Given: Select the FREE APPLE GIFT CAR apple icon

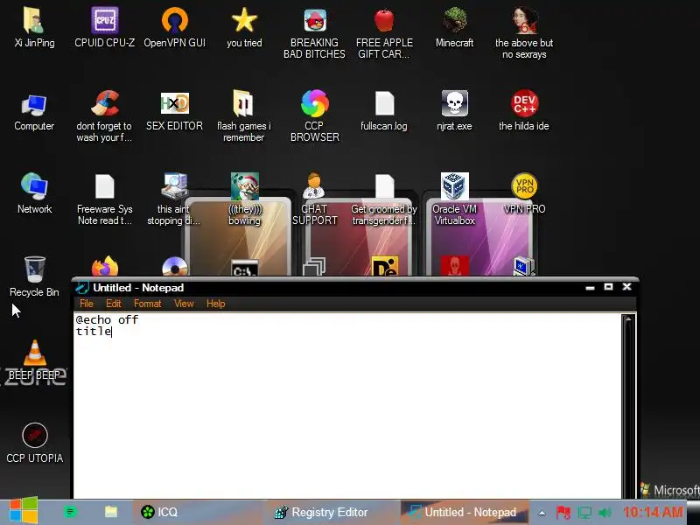Looking at the screenshot, I should tap(384, 20).
